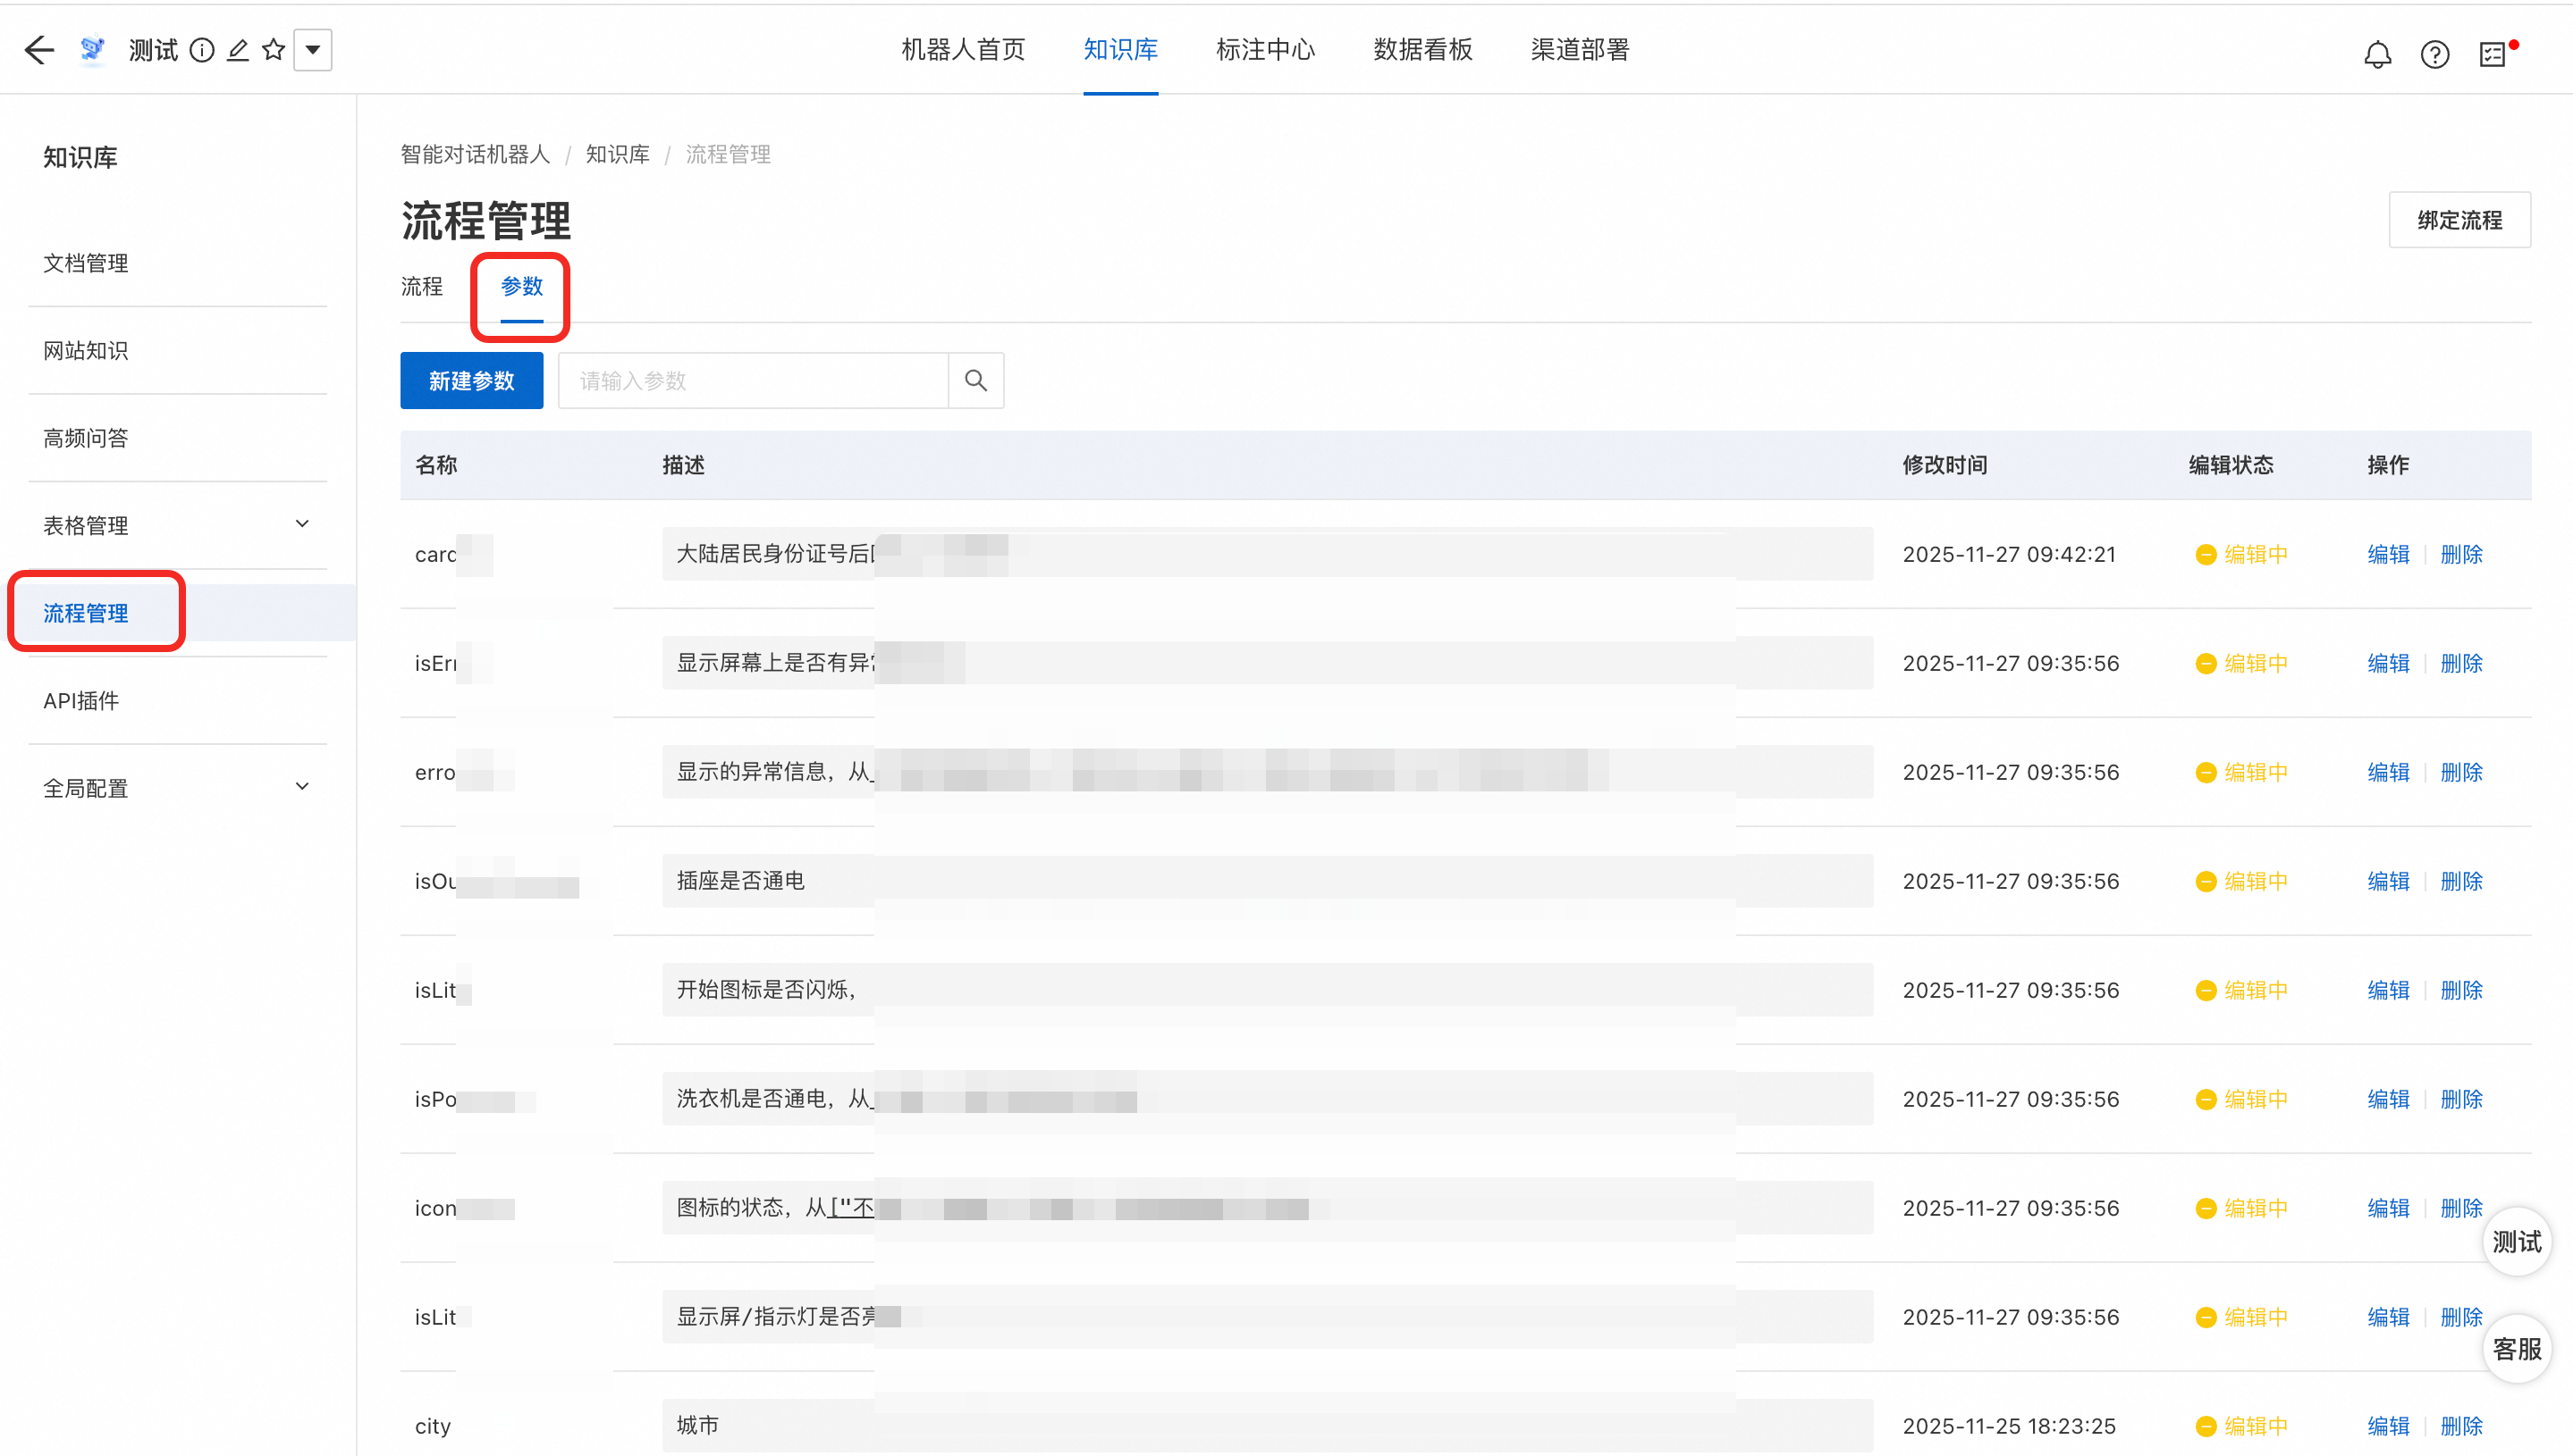Select the 参数 sub-tab
Viewport: 2573px width, 1456px height.
(x=521, y=287)
